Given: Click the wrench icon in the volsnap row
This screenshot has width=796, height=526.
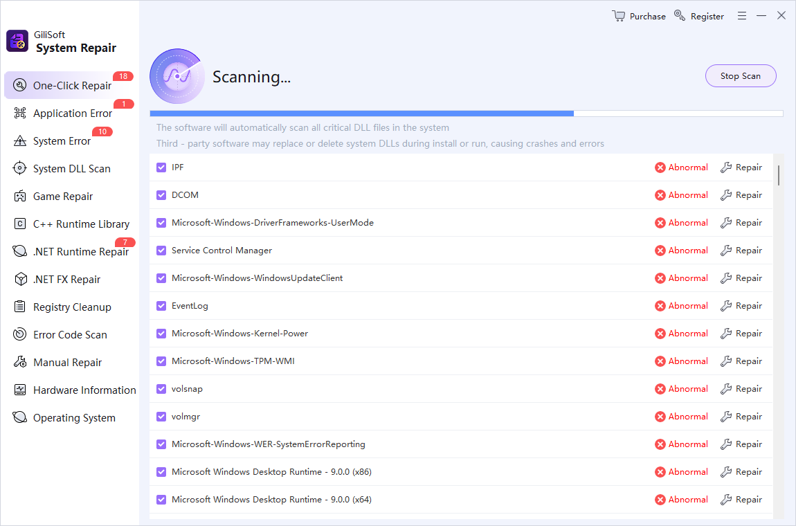Looking at the screenshot, I should pyautogui.click(x=726, y=389).
